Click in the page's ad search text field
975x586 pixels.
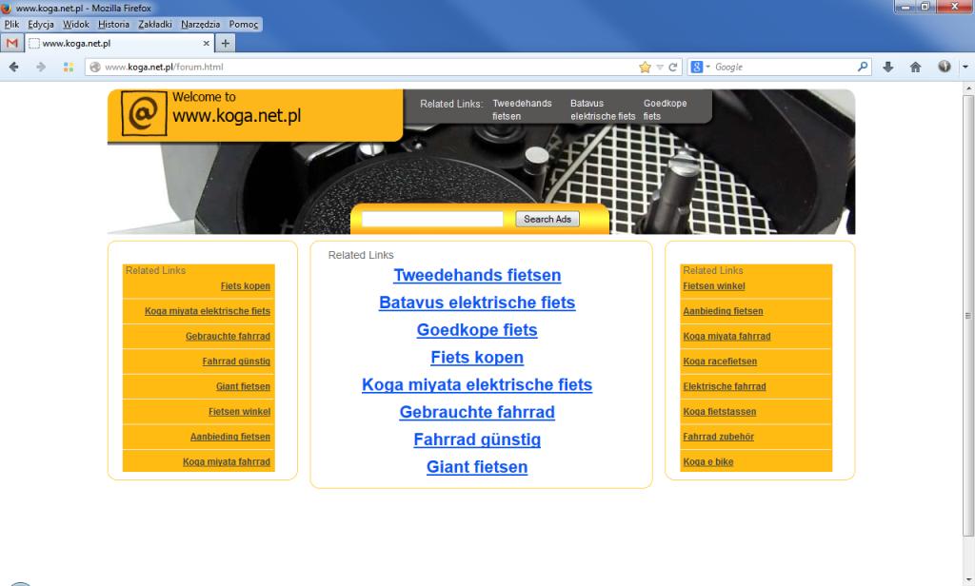point(432,219)
